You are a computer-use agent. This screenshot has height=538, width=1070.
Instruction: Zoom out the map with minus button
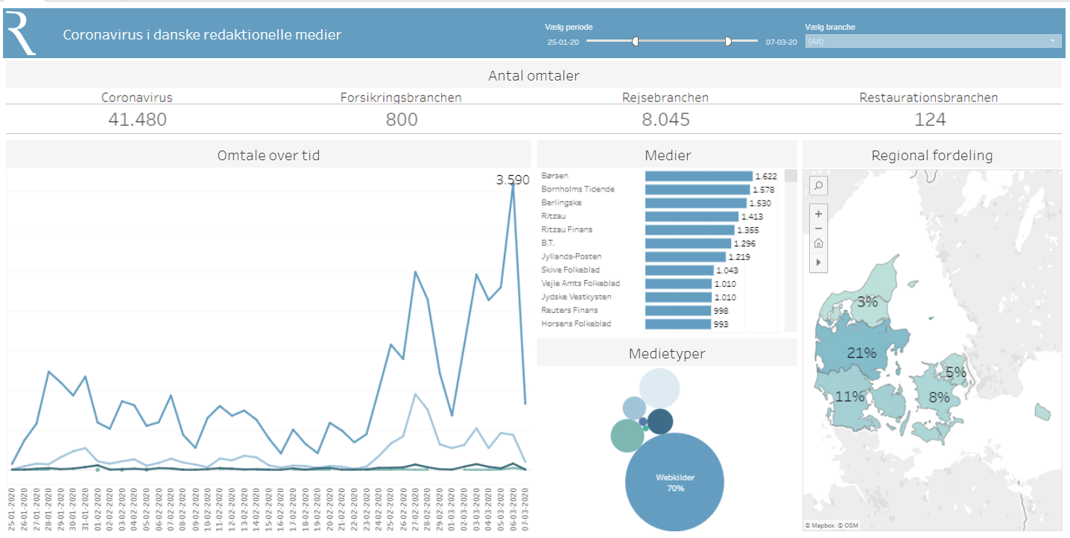818,228
